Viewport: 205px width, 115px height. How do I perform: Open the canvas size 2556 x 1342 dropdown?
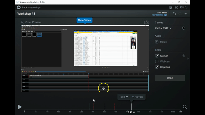pos(163,28)
